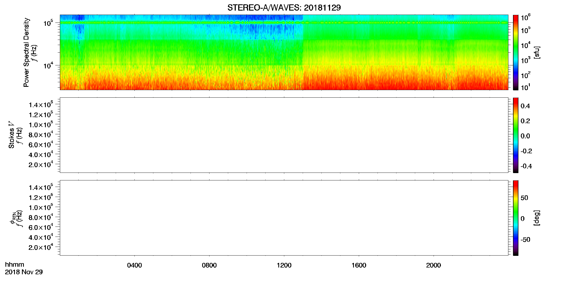This screenshot has width=568, height=293.
Task: Click the STEREO-A/WAVES: 20181129 plot title
Action: [284, 8]
